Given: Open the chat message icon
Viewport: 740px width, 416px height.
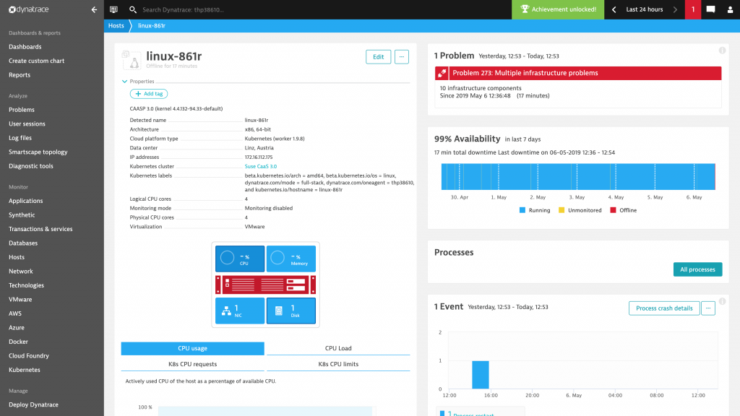Looking at the screenshot, I should (x=711, y=9).
